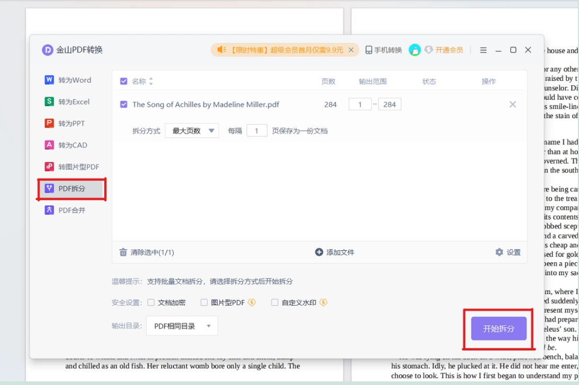Choose the 转为PPT conversion icon

49,123
